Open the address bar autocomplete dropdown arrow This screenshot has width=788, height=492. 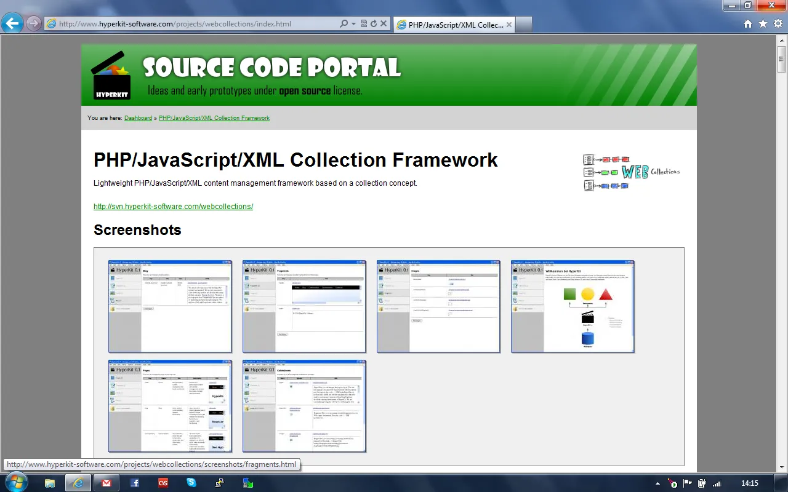point(353,24)
